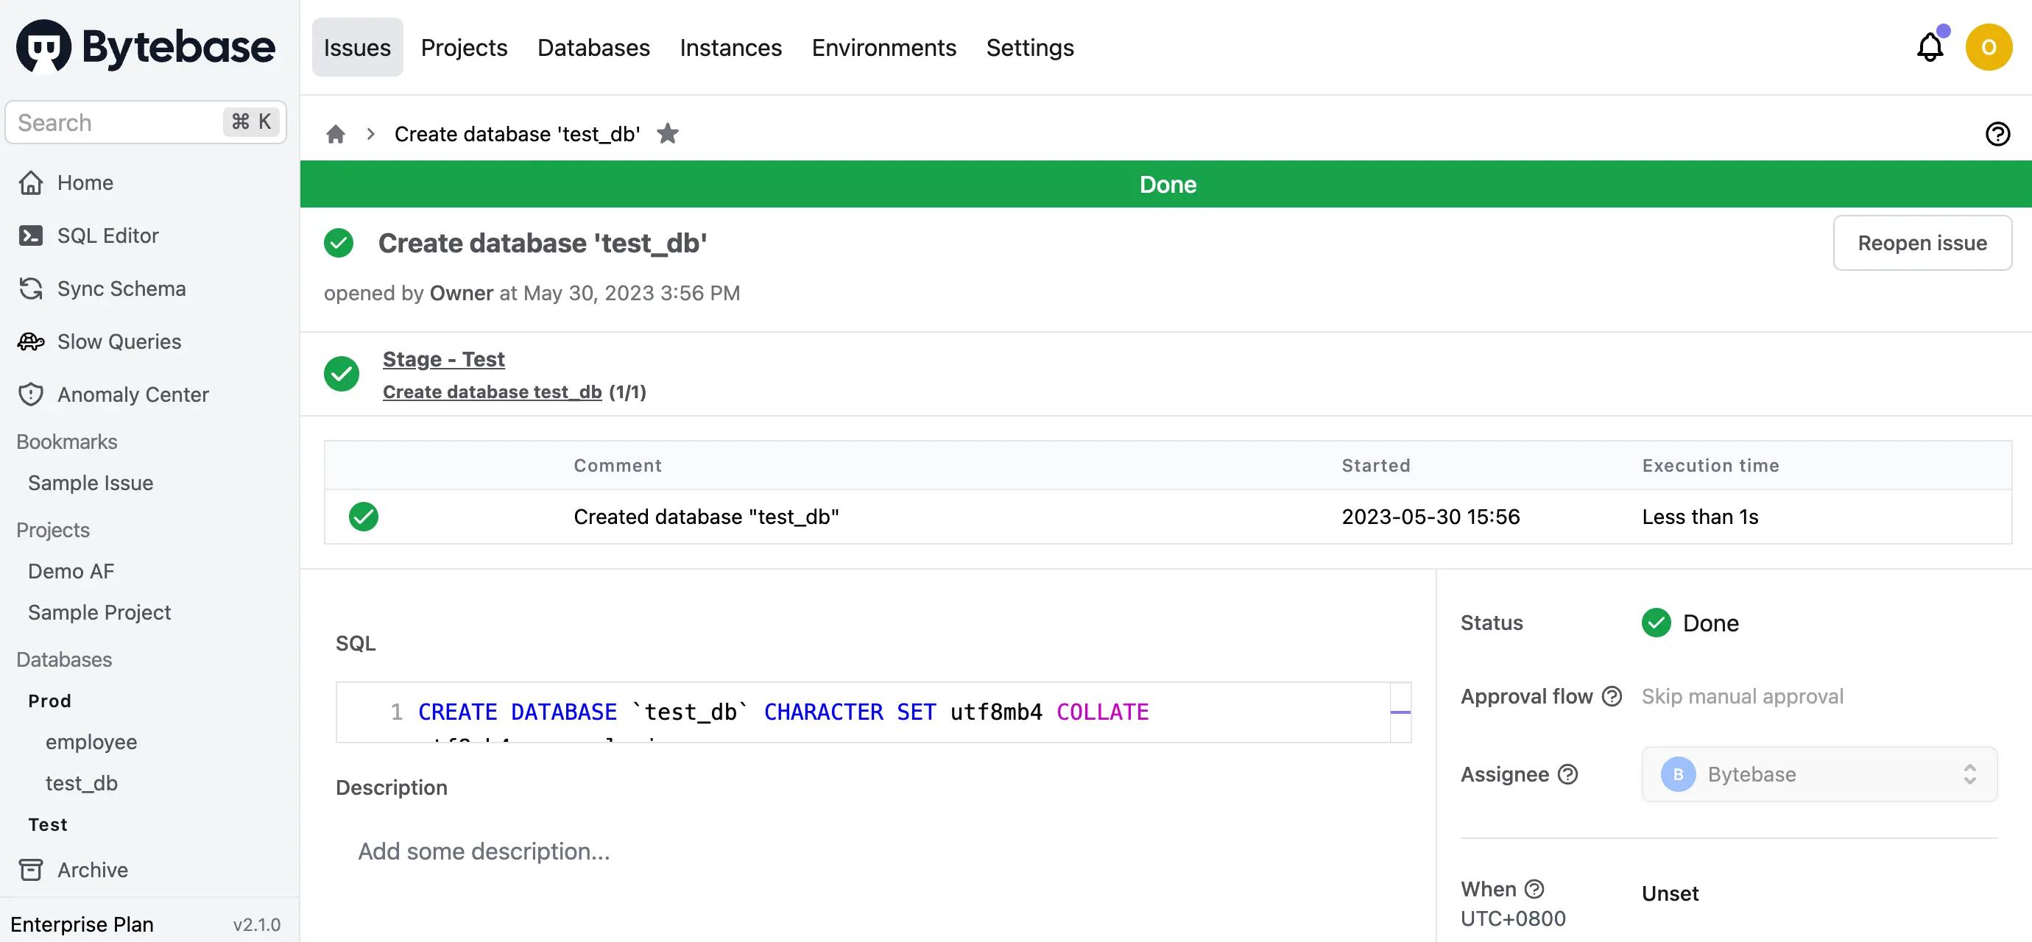2032x942 pixels.
Task: Click the When schedule help icon
Action: [1535, 888]
